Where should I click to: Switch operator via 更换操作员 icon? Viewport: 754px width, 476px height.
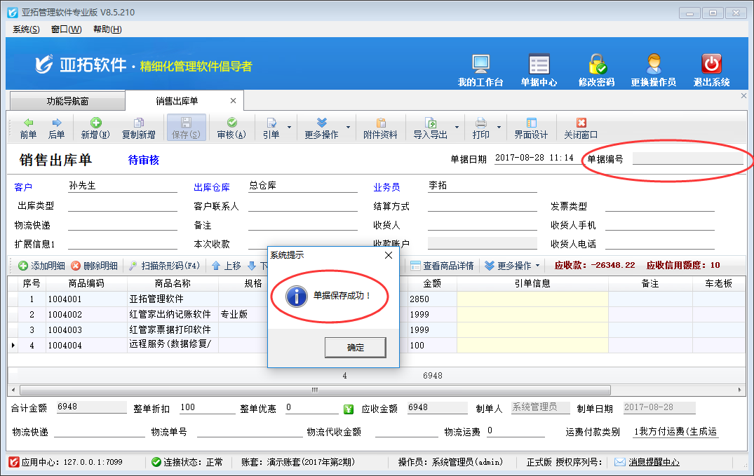pyautogui.click(x=653, y=64)
